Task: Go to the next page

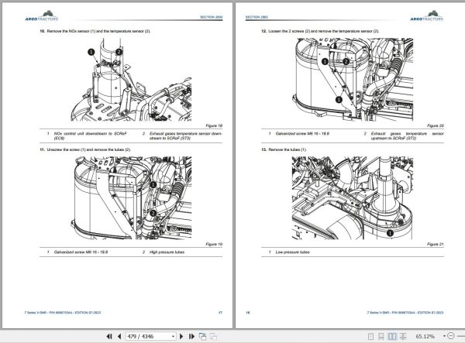Action: pos(181,336)
